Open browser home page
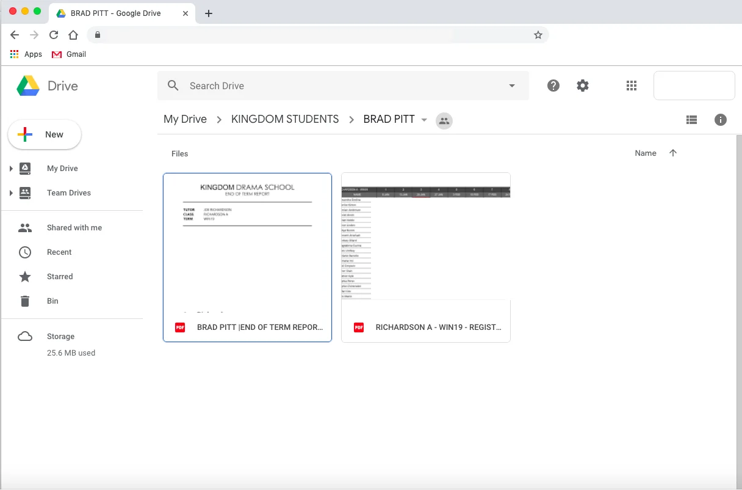The width and height of the screenshot is (742, 490). click(x=73, y=35)
